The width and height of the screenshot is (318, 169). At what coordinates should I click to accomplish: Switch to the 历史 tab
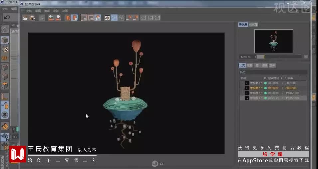242,65
